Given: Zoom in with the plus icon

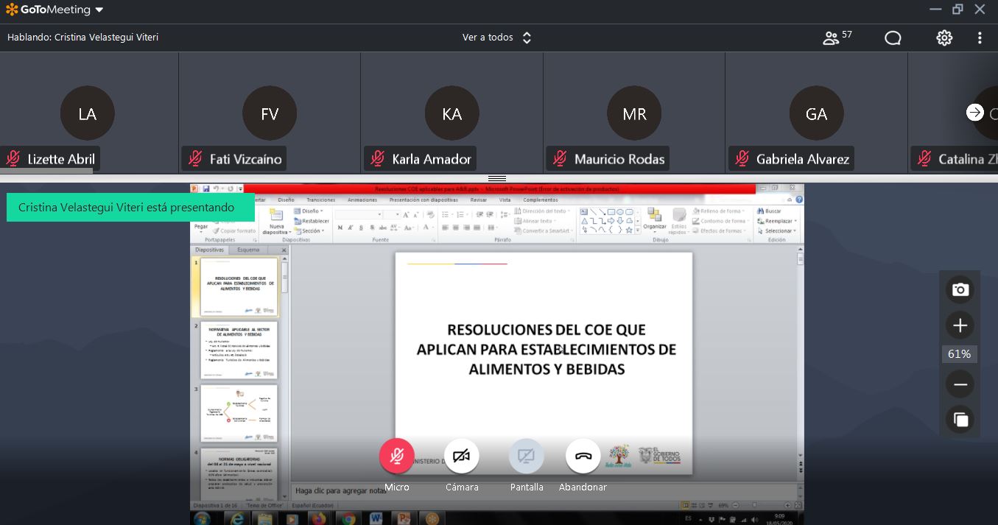Looking at the screenshot, I should coord(960,325).
